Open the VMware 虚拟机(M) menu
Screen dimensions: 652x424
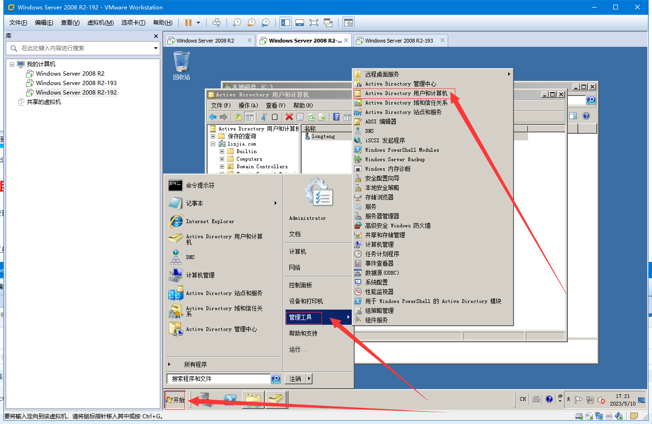(100, 23)
